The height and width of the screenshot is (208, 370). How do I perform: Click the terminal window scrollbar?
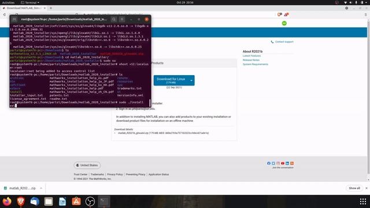click(x=150, y=103)
